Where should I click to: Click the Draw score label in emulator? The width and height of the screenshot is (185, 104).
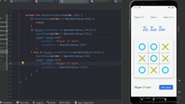point(153,17)
